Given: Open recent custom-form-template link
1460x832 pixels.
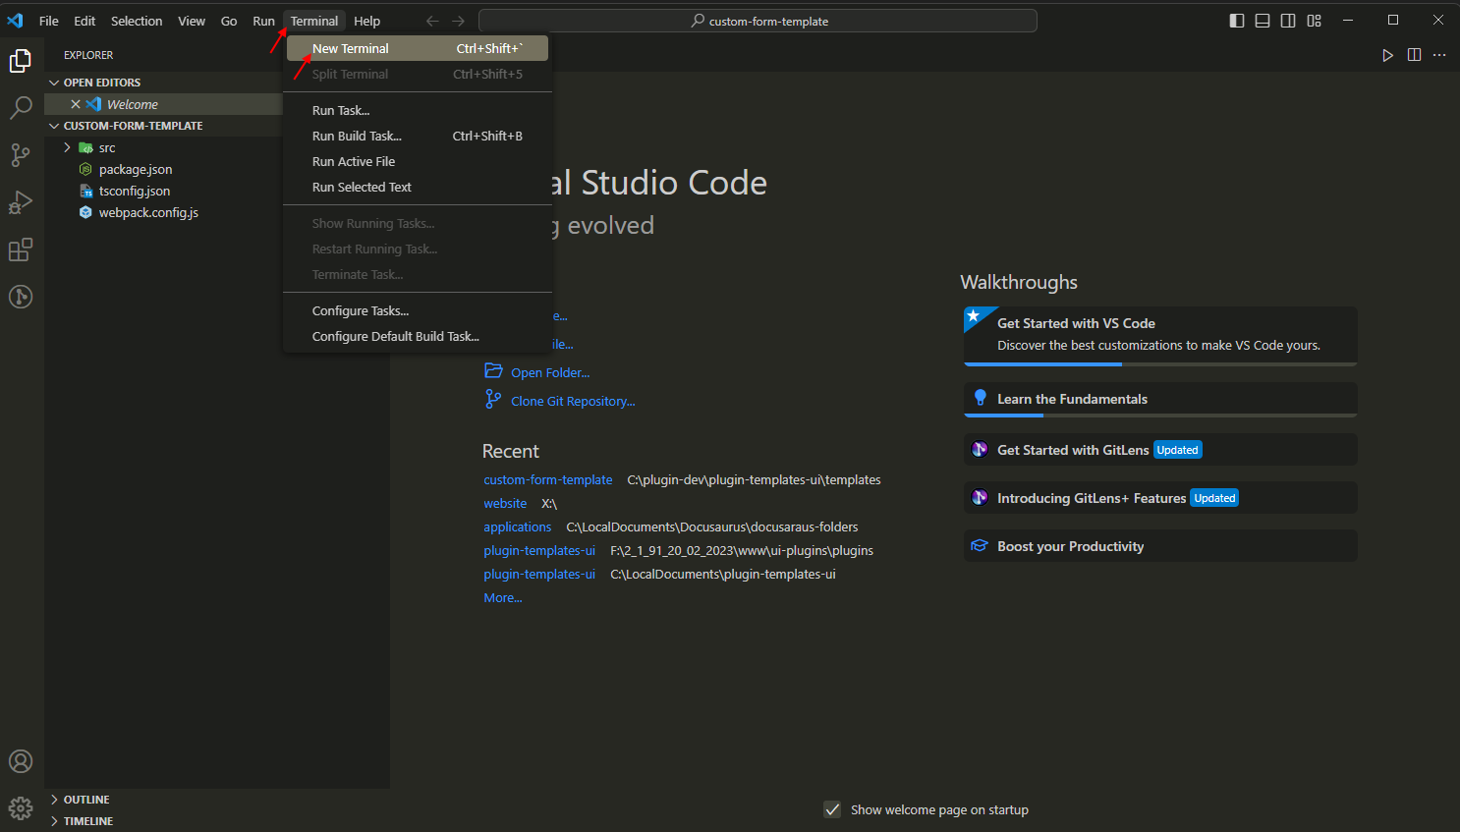Looking at the screenshot, I should point(548,479).
